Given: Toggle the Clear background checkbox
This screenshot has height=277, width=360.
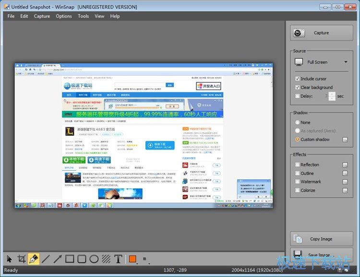Looking at the screenshot, I should [297, 87].
